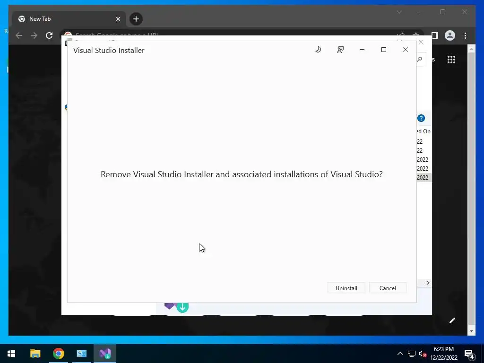Switch to Control Panel taskbar icon
484x363 pixels.
81,354
